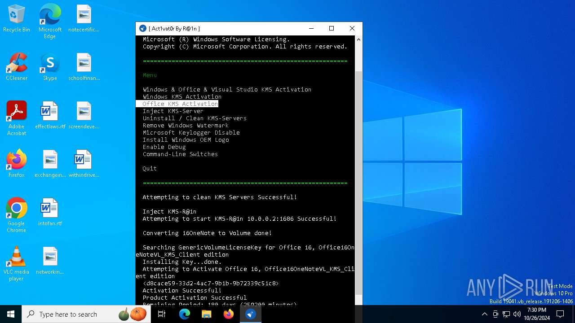The height and width of the screenshot is (323, 575).
Task: Maximize the Act1vat0r window
Action: point(332,28)
